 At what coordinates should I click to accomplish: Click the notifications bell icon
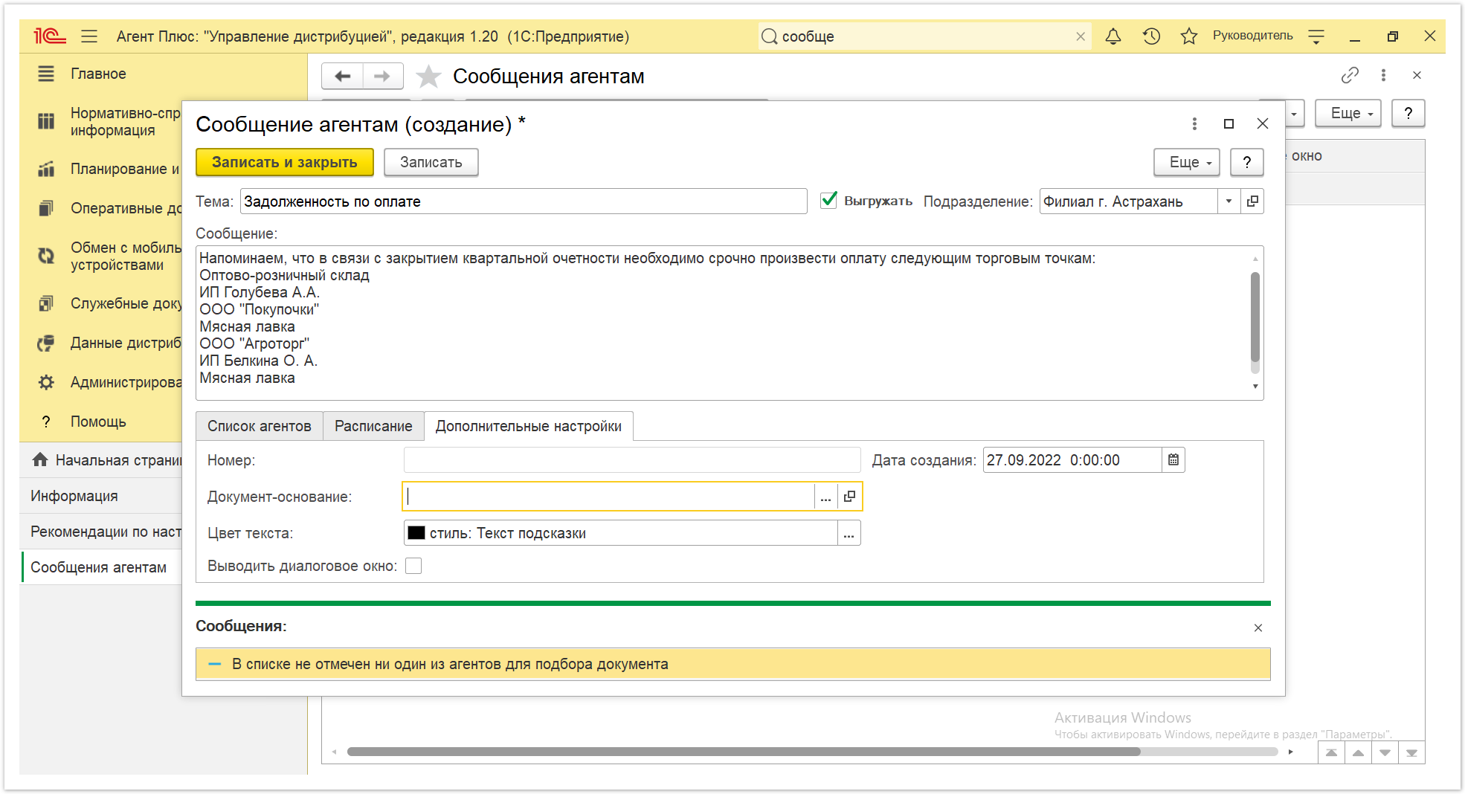1113,36
